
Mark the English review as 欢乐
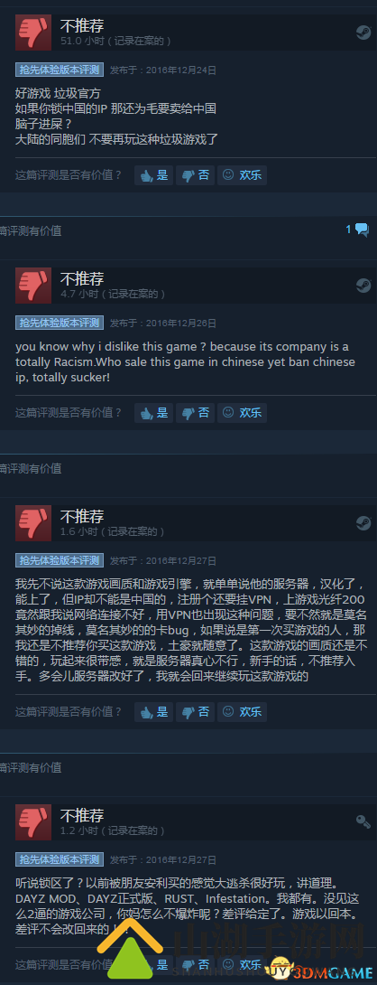(242, 413)
